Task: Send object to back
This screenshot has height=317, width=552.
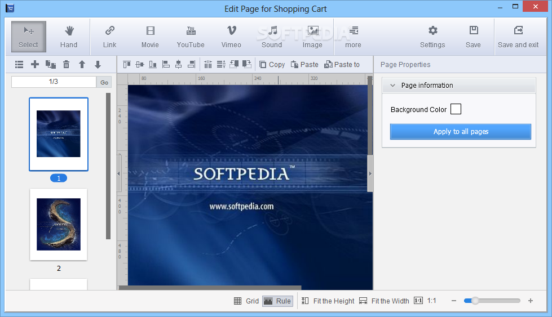Action: tap(247, 64)
